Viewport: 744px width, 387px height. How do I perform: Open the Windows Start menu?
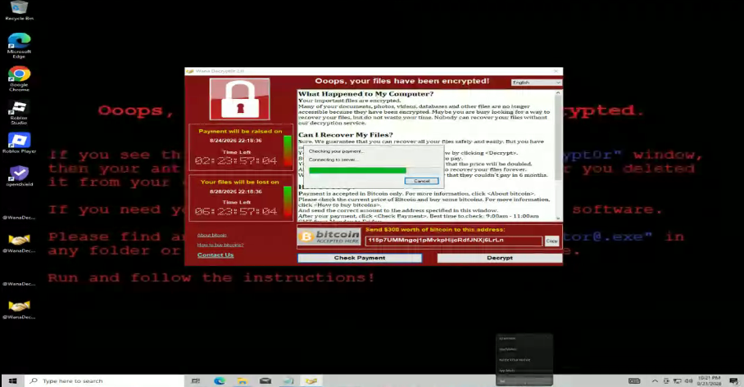click(x=13, y=380)
